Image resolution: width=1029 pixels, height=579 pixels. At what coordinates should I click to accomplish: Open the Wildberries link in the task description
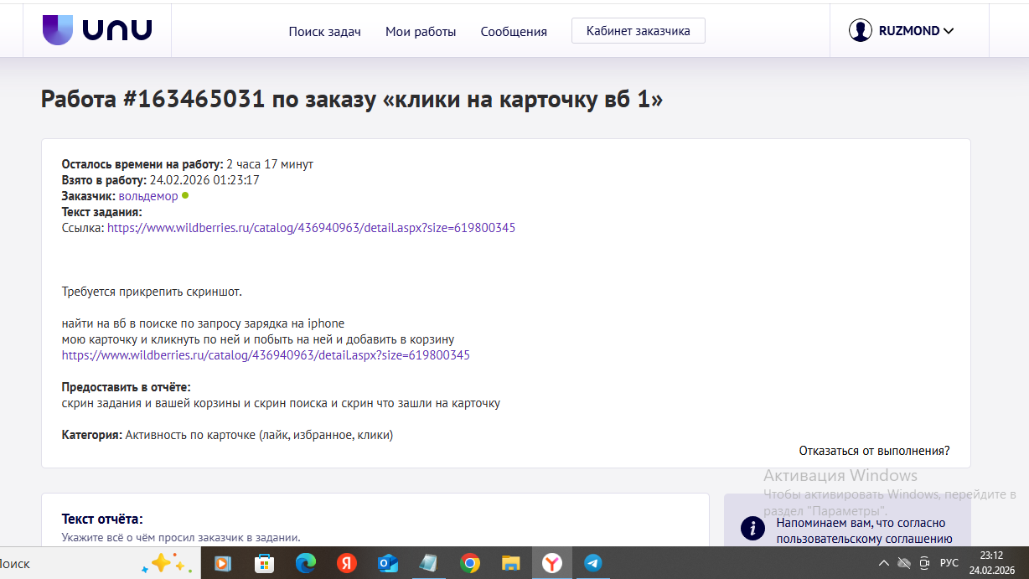click(266, 355)
